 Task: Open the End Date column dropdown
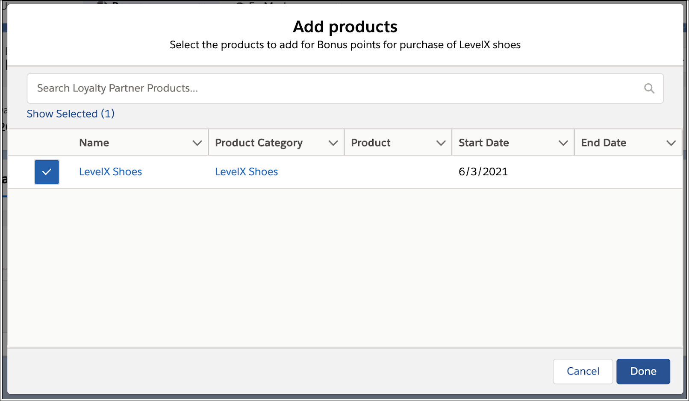point(671,143)
